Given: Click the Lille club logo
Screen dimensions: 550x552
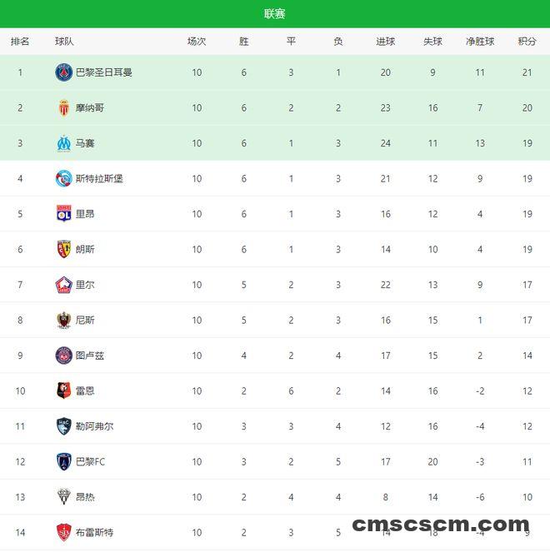Looking at the screenshot, I should (x=64, y=285).
